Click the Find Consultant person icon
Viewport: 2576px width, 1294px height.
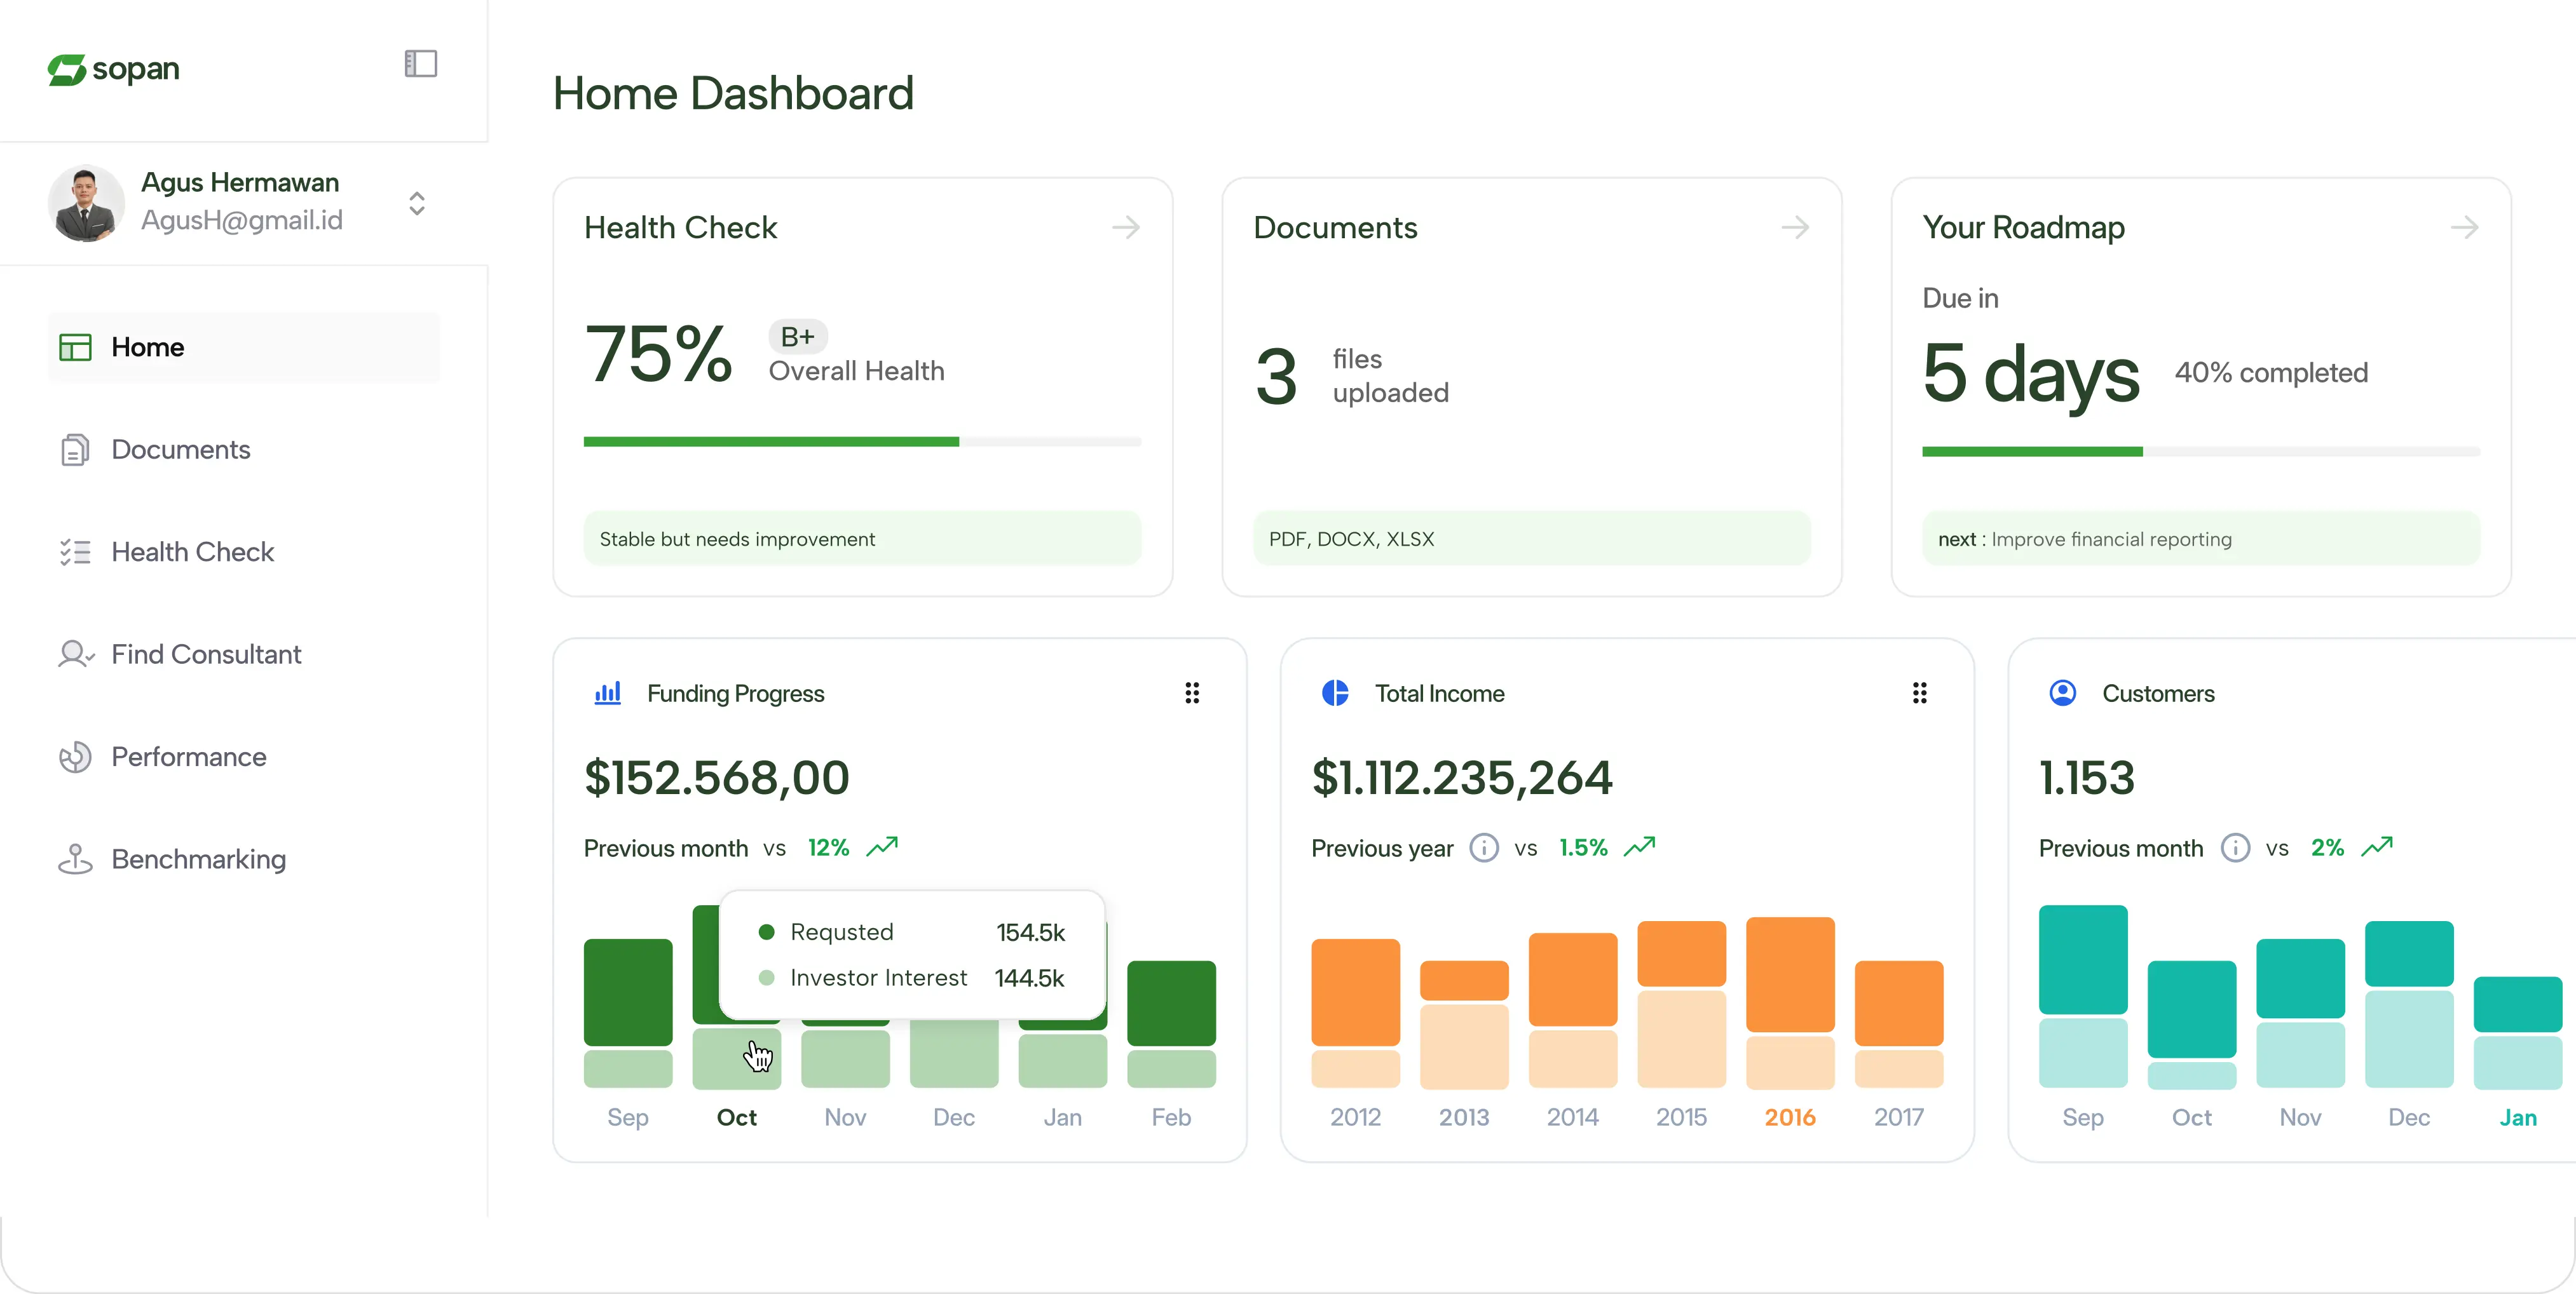[x=76, y=654]
